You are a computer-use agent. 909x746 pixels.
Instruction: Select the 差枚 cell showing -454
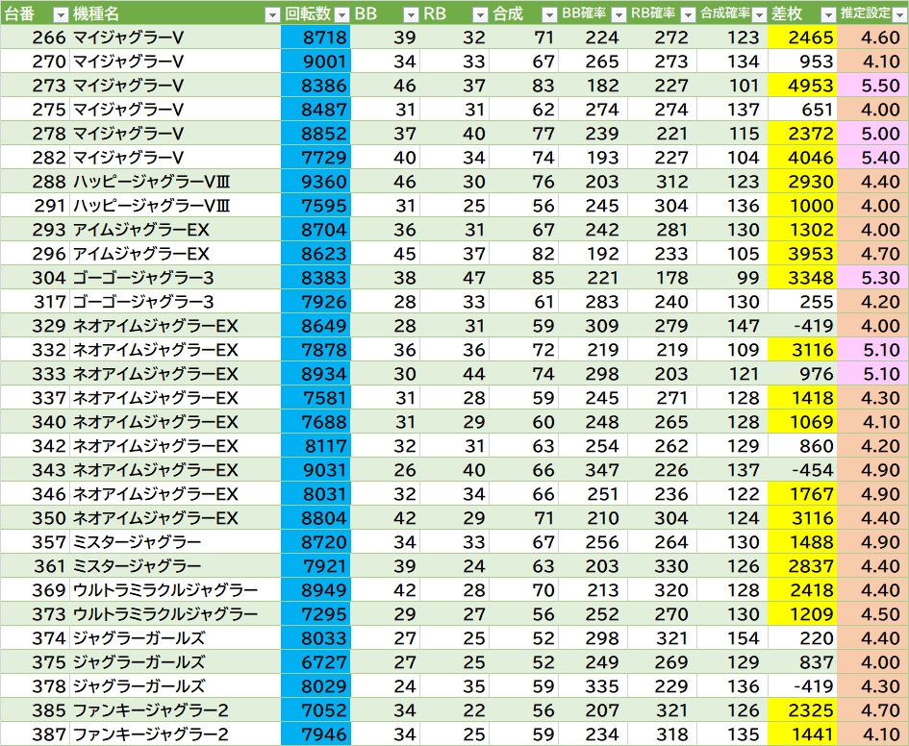pos(803,470)
